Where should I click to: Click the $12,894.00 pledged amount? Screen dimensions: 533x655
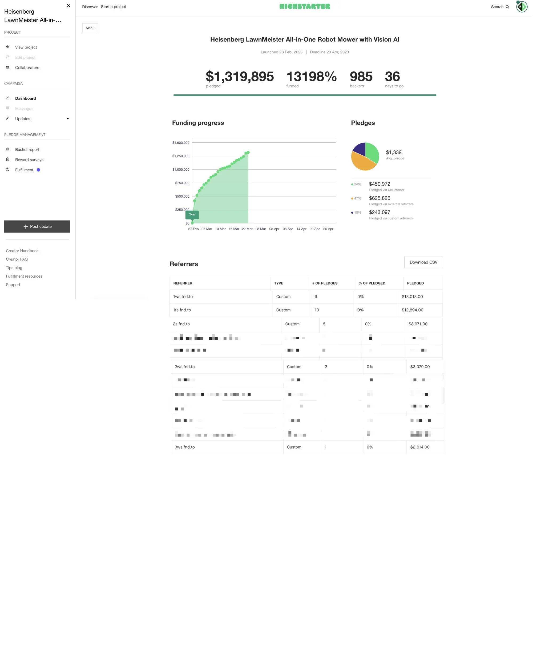point(412,310)
